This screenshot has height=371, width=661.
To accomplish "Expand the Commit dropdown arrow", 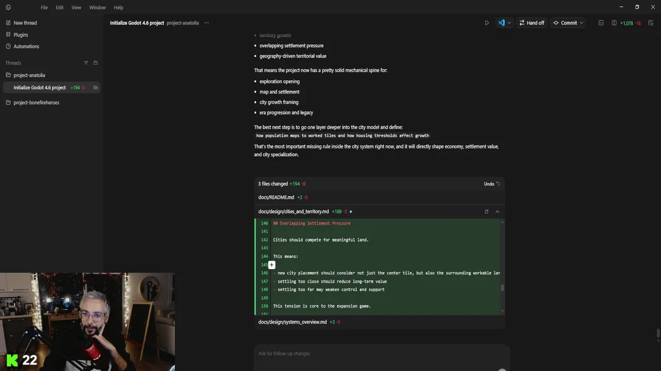I will (581, 23).
